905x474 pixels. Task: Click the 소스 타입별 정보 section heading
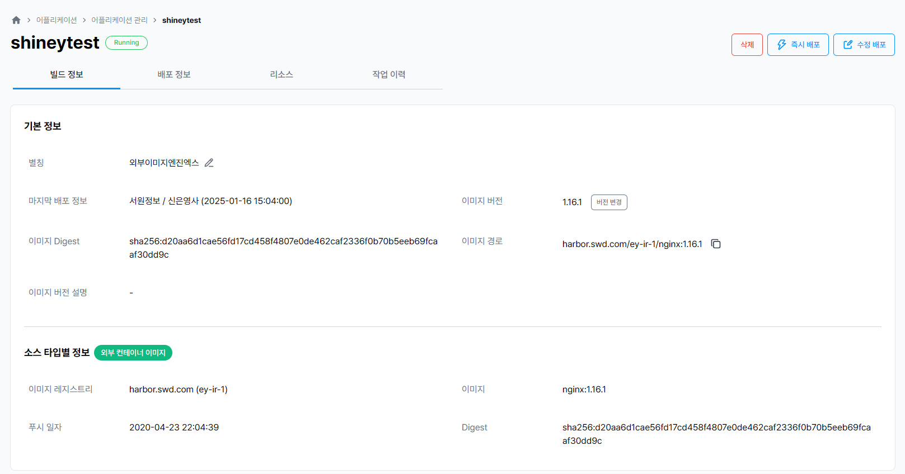click(57, 353)
